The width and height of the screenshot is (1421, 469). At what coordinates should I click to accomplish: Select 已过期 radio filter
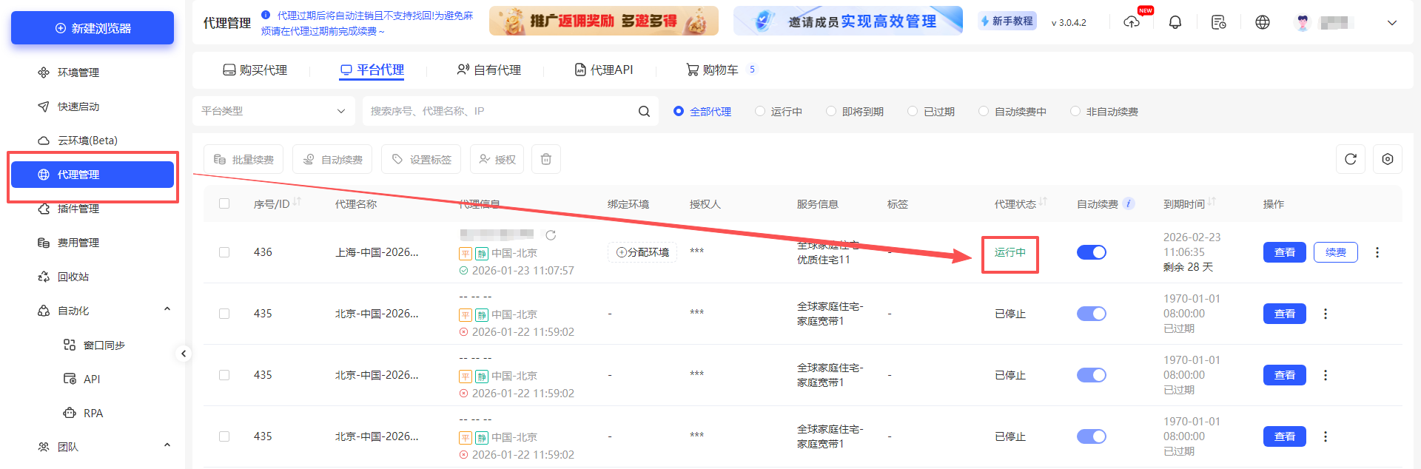click(x=931, y=112)
